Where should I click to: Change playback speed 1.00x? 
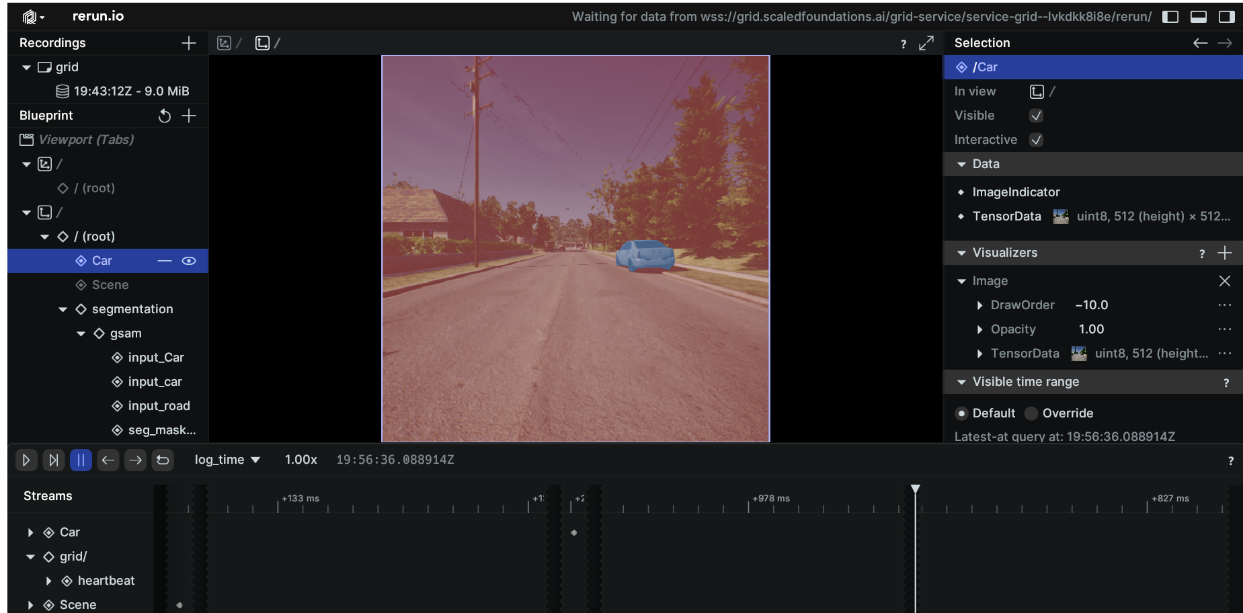click(300, 460)
